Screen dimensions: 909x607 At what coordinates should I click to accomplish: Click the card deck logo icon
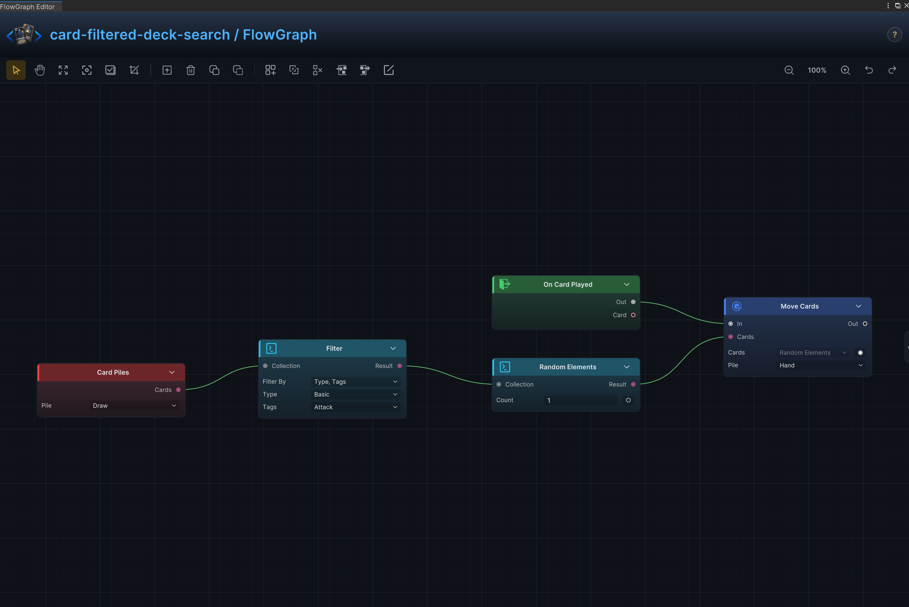[x=24, y=35]
